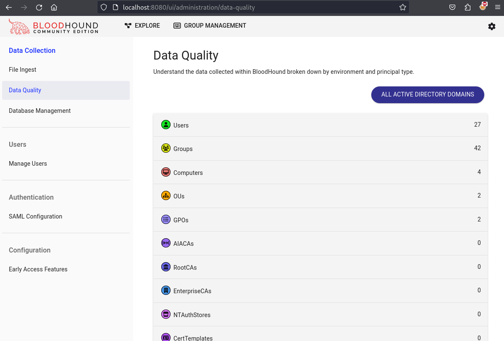Open the ad-blocker extension icon in the toolbar
Viewport: 504px width, 341px height.
(483, 6)
